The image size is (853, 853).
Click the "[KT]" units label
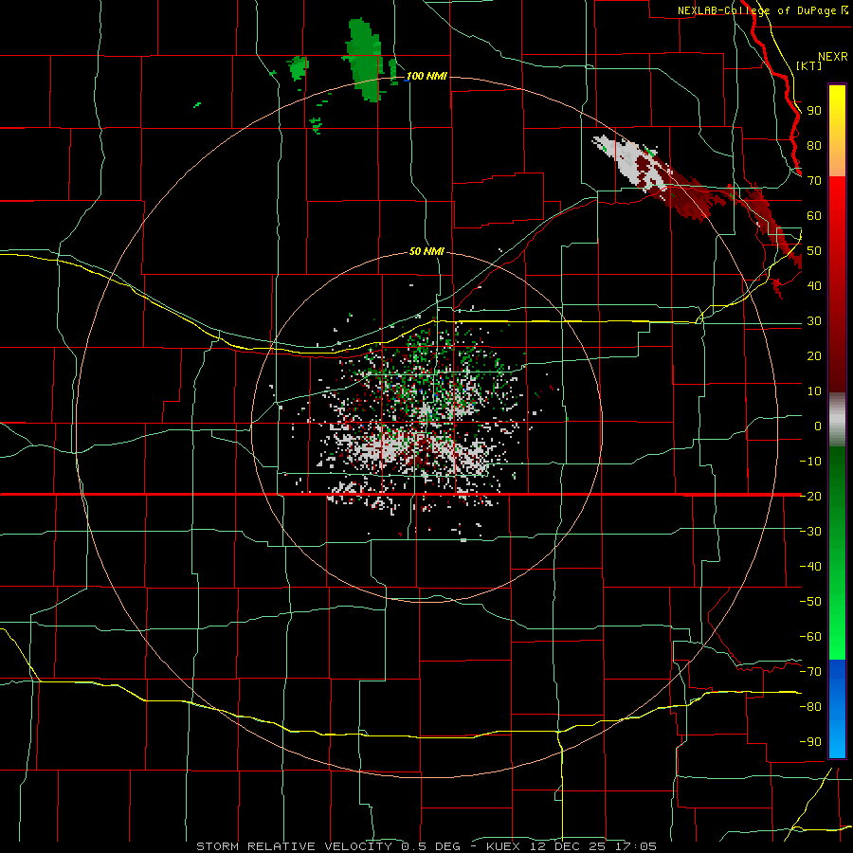[x=808, y=65]
